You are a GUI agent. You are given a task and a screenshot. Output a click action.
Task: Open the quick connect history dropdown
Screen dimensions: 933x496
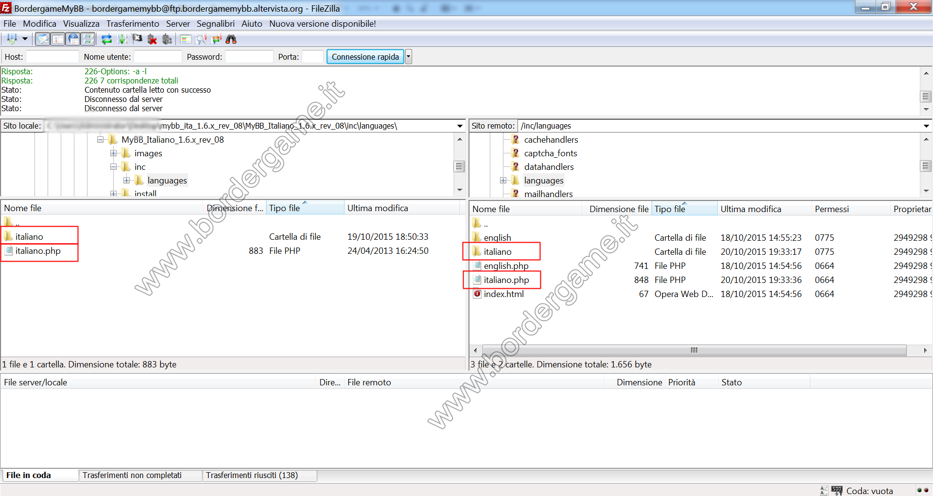click(408, 57)
